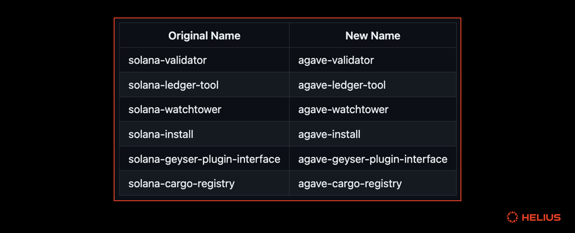Image resolution: width=575 pixels, height=233 pixels.
Task: Select the agave-ledger-tool entry
Action: click(x=342, y=85)
